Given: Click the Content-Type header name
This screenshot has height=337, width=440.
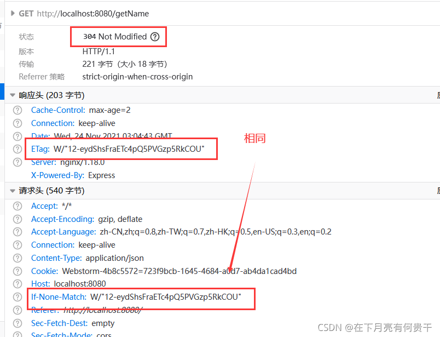Looking at the screenshot, I should pyautogui.click(x=56, y=258).
